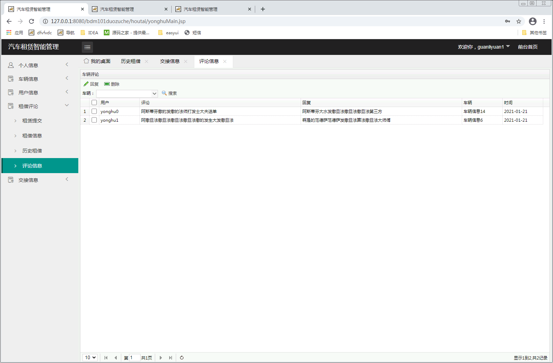The height and width of the screenshot is (363, 553).
Task: Switch to 交接信息 content tab
Action: click(x=170, y=61)
